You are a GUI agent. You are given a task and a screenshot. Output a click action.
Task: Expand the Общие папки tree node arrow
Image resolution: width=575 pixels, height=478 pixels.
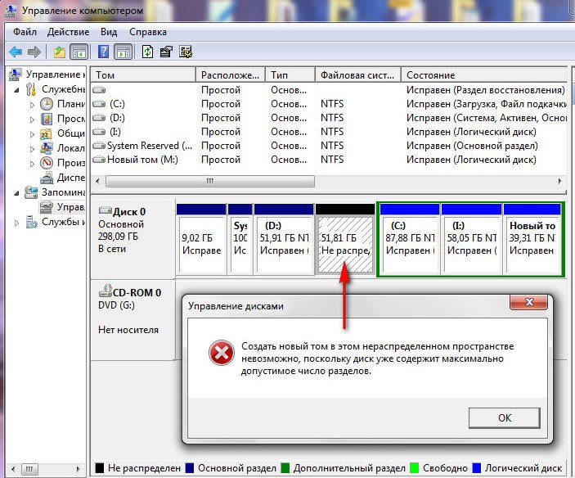[32, 134]
